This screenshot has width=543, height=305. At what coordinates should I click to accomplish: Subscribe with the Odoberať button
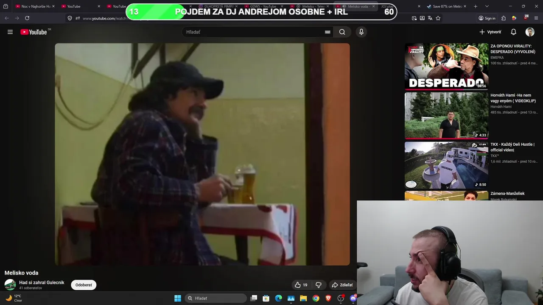(x=84, y=285)
